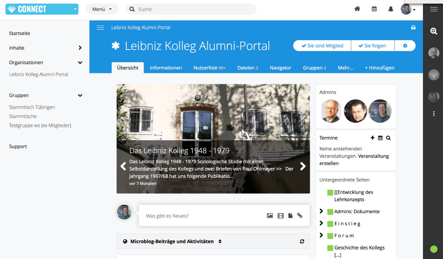This screenshot has width=443, height=259.
Task: Open page settings gear button
Action: point(405,46)
